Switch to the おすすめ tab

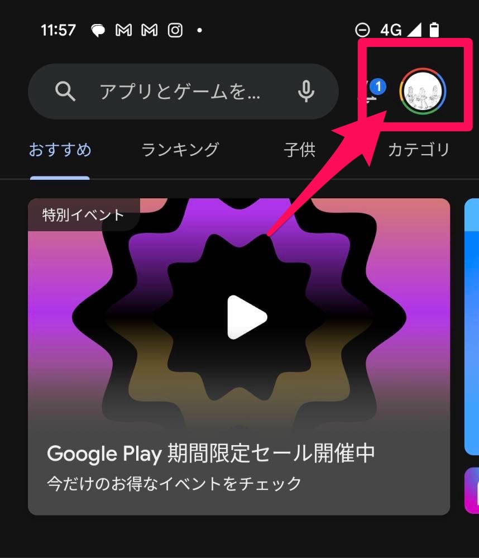pos(60,150)
